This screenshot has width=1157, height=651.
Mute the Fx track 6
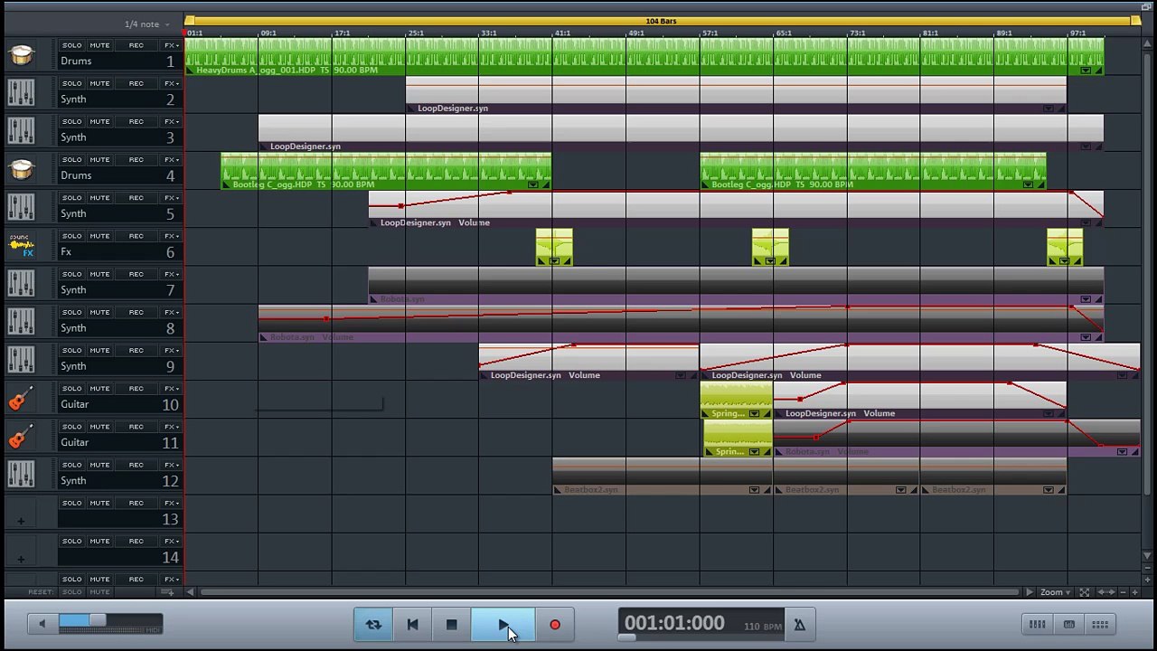pyautogui.click(x=99, y=236)
